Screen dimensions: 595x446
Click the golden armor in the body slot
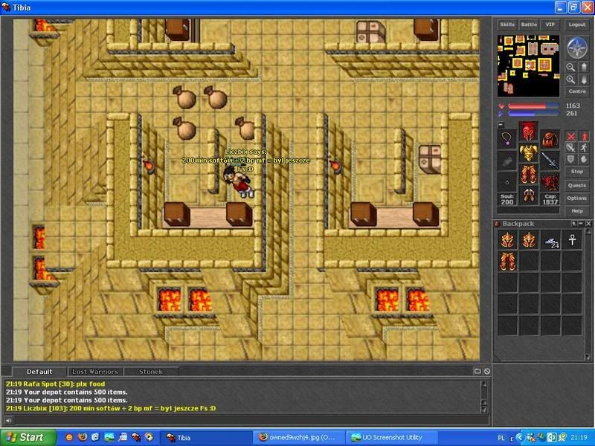[528, 153]
